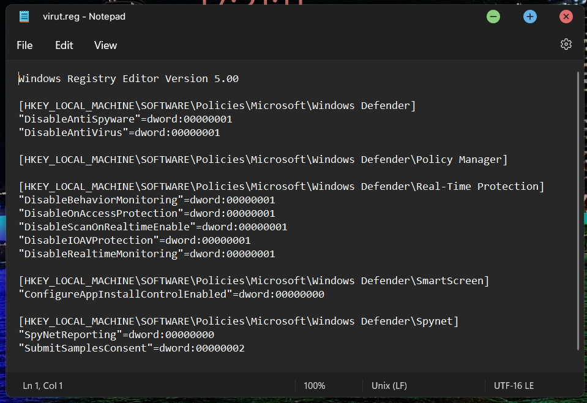Click the "DisableAntiSpyware"=dword:00000001 line
Viewport: 587px width, 403px height.
pyautogui.click(x=125, y=119)
